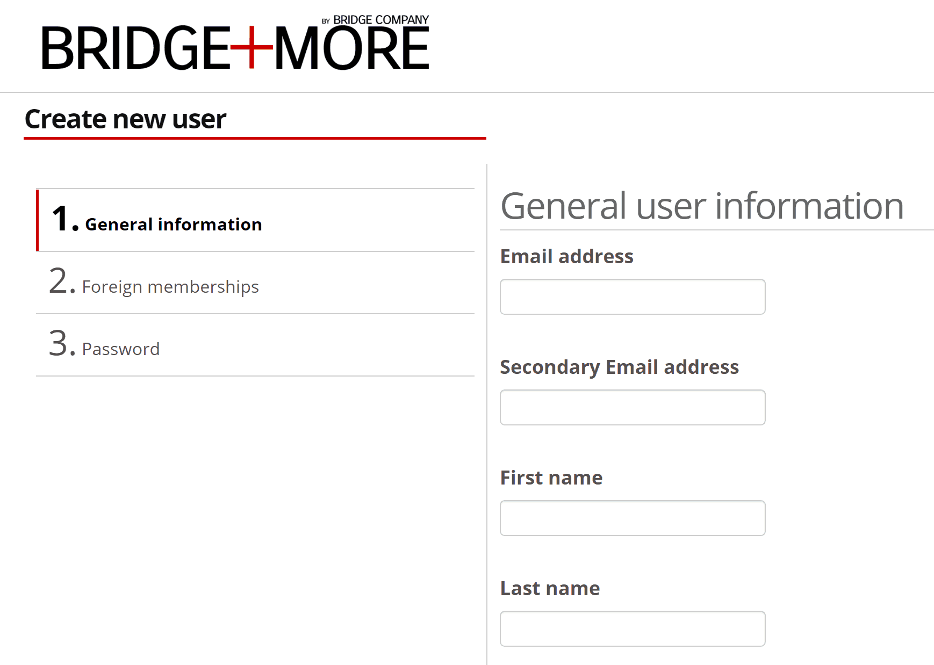Click the large number 1 step marker

pyautogui.click(x=60, y=219)
